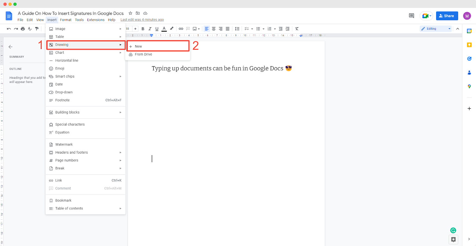The image size is (476, 246).
Task: Run spelling and grammar check
Action: [x=30, y=29]
